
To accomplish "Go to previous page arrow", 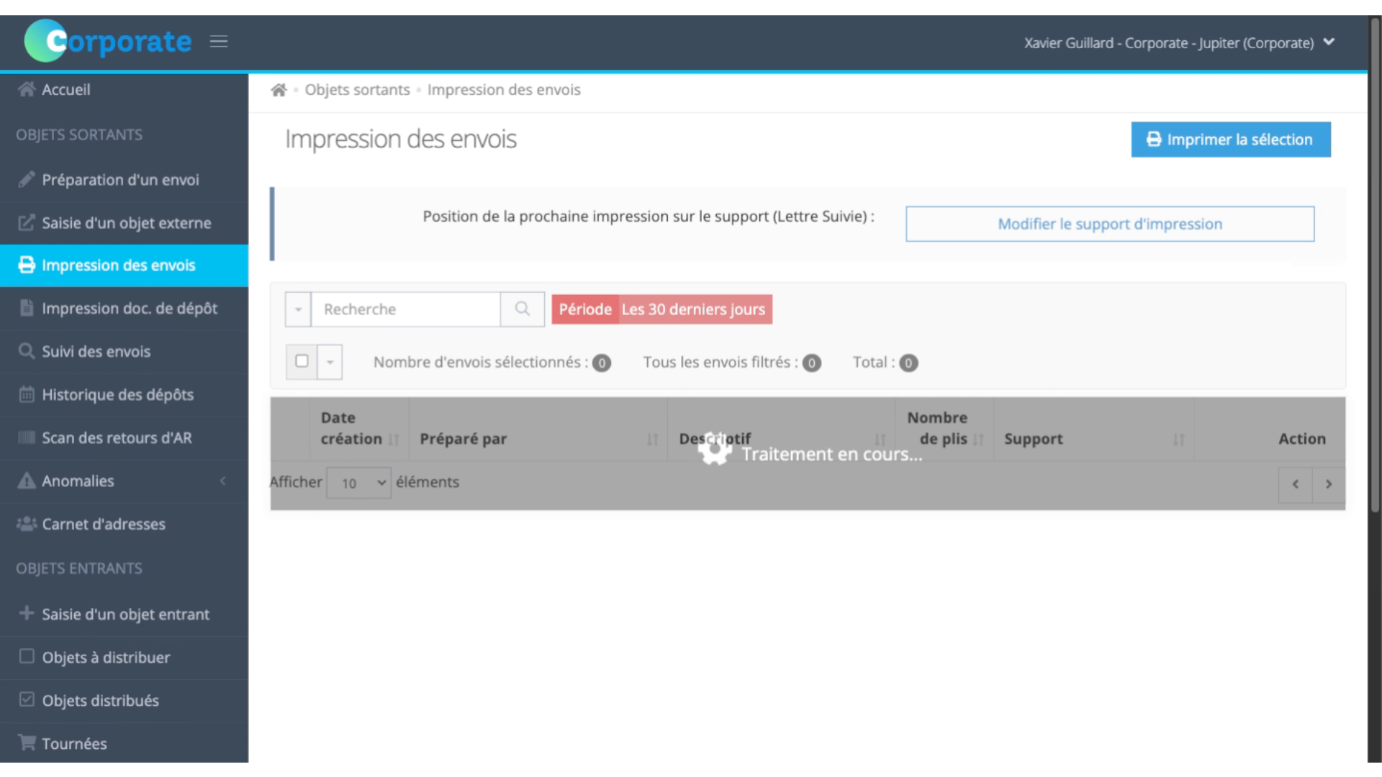I will pos(1296,484).
